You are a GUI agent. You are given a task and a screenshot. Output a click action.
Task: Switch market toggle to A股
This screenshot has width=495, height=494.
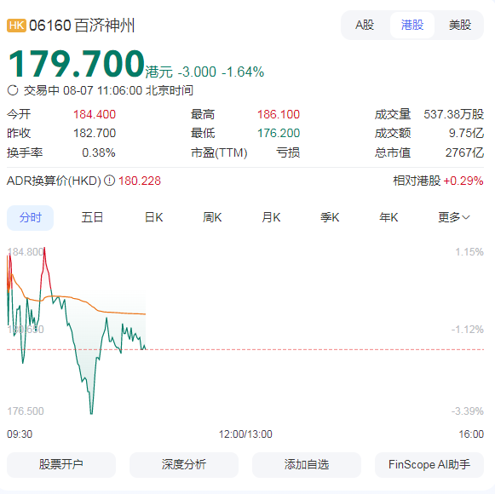(365, 25)
